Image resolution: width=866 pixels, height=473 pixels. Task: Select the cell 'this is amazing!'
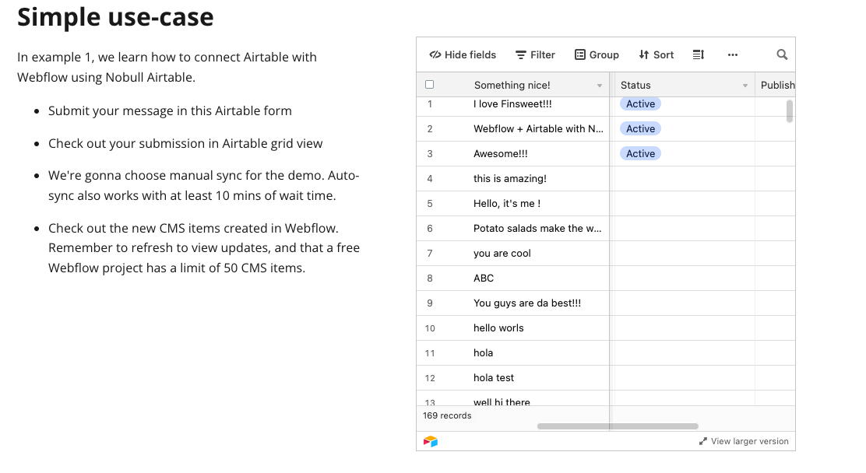[537, 178]
